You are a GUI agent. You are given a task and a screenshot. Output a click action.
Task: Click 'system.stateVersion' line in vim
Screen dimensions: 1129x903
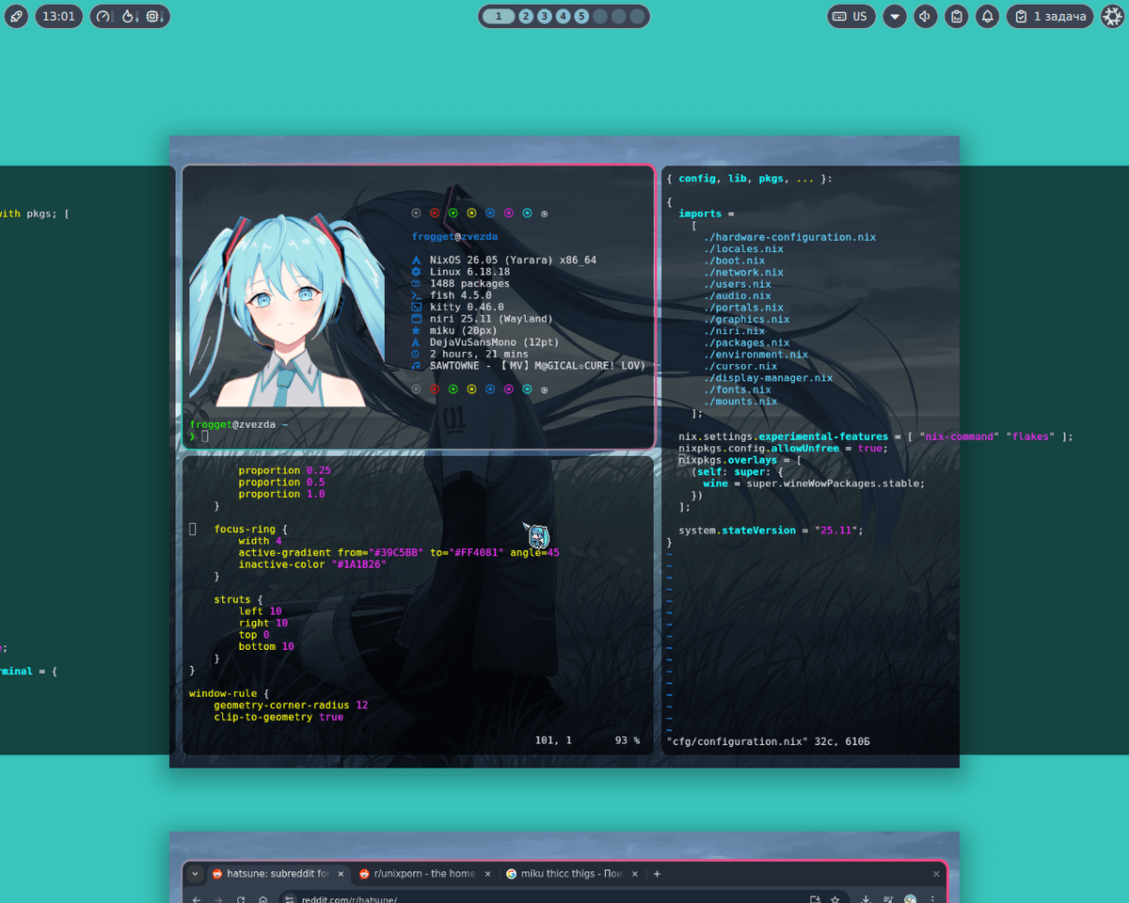(x=771, y=531)
